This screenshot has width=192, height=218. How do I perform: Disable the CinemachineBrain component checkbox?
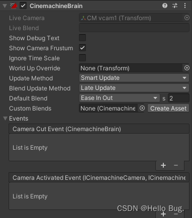point(23,6)
